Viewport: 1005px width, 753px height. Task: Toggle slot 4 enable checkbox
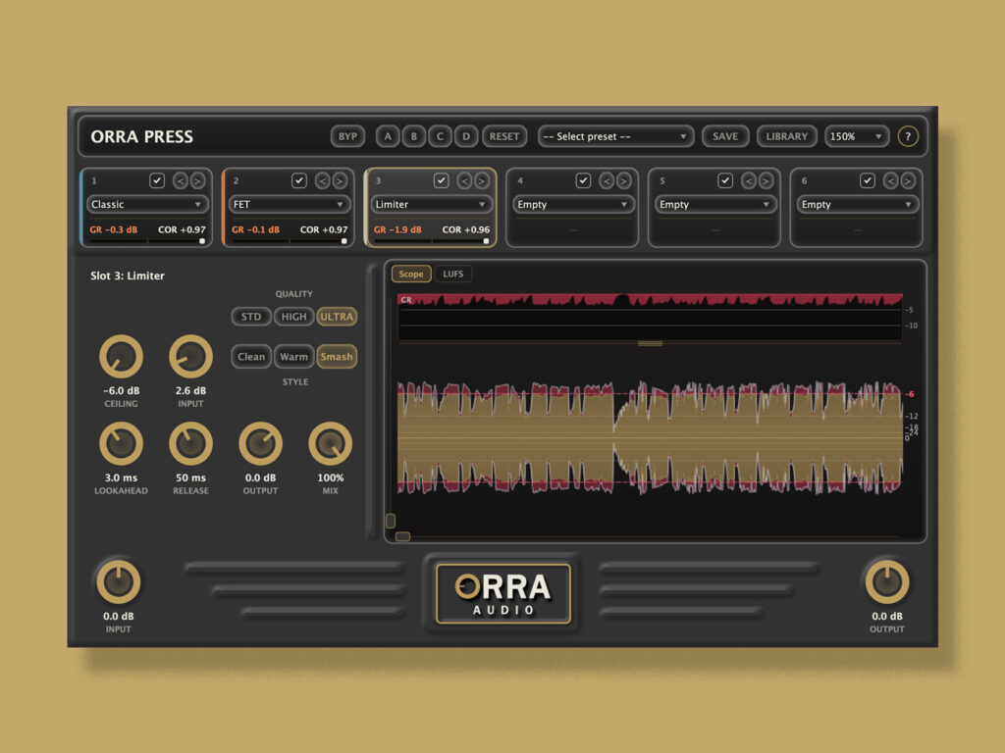583,180
